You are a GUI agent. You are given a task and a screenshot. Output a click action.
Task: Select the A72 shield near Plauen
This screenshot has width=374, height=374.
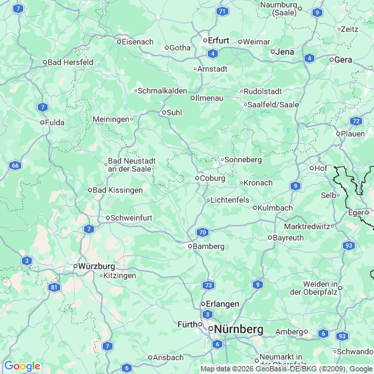[x=356, y=121]
